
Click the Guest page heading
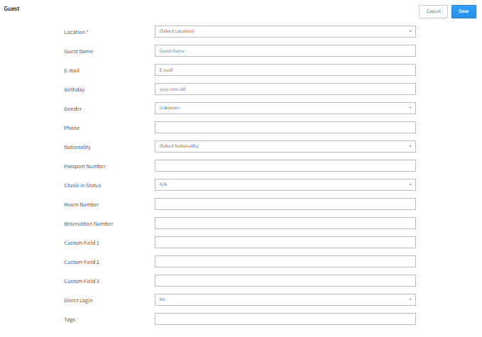point(11,9)
